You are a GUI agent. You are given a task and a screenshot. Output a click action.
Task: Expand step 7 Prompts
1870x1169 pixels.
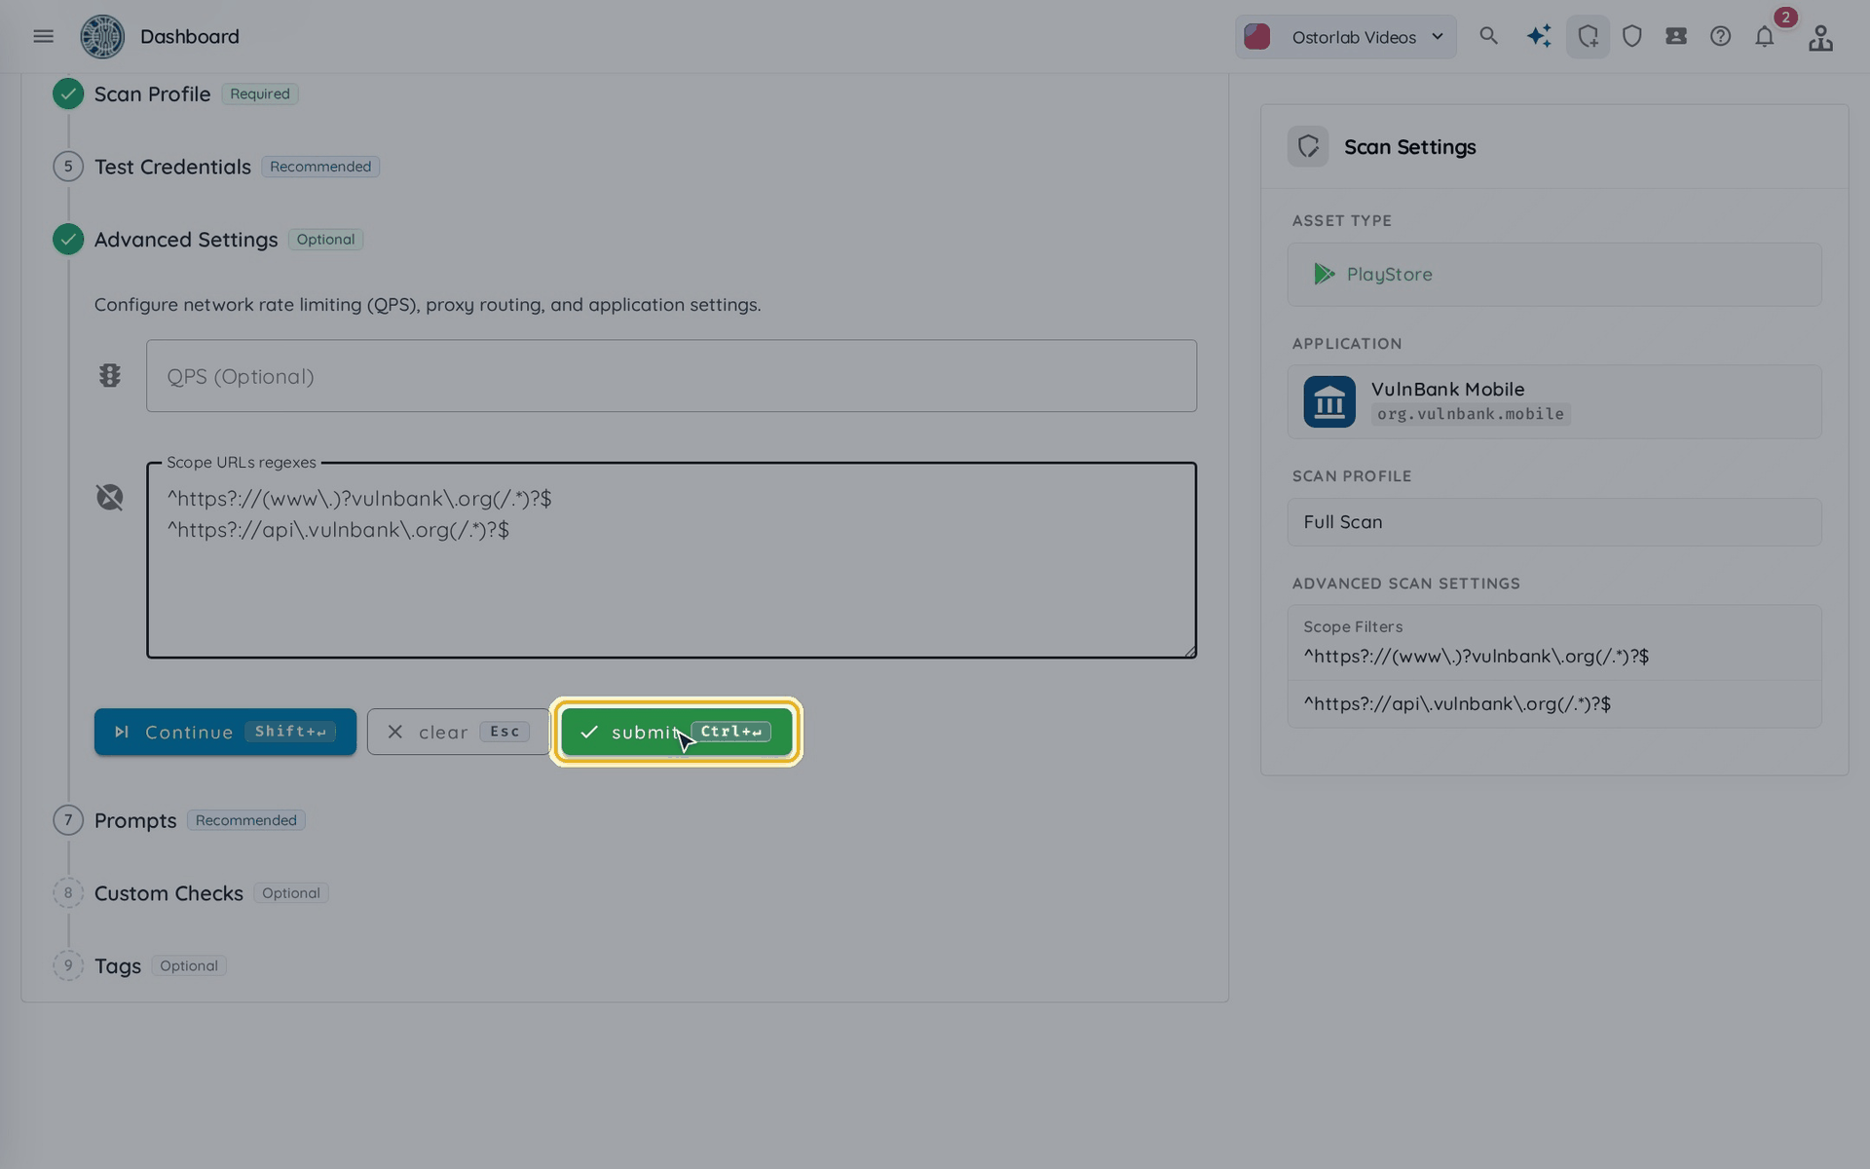click(x=135, y=820)
